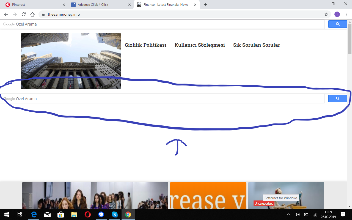This screenshot has width=352, height=220.
Task: Go back to the previous page
Action: (6, 14)
